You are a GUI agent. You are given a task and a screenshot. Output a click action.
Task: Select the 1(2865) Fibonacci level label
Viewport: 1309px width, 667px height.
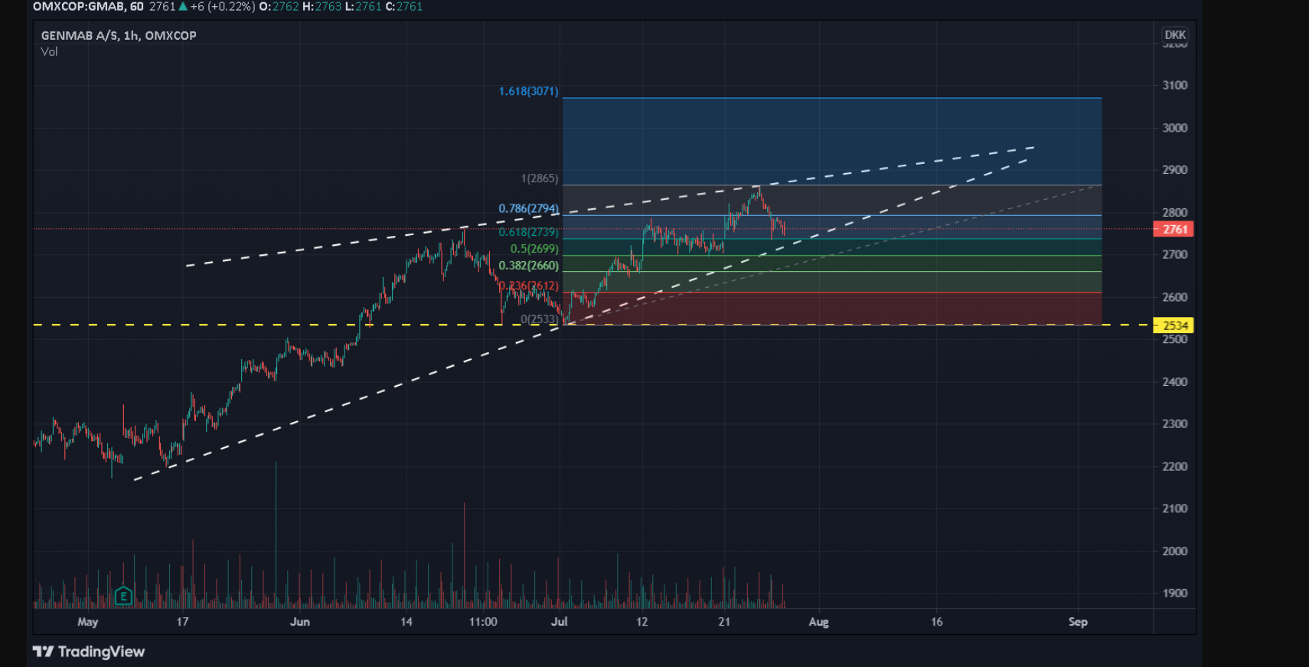coord(540,178)
